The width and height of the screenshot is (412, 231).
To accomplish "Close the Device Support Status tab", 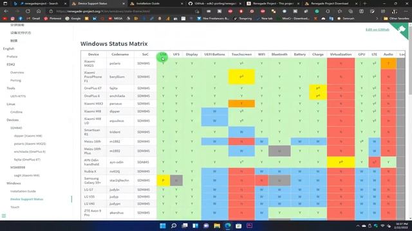I will (124, 4).
